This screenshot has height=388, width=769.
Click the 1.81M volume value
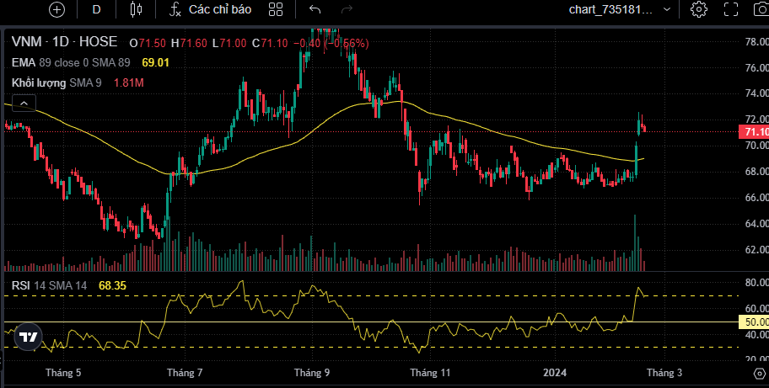coord(128,83)
